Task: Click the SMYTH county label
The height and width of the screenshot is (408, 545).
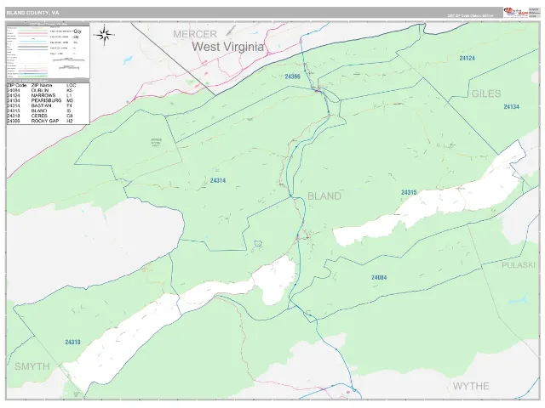Action: 32,366
